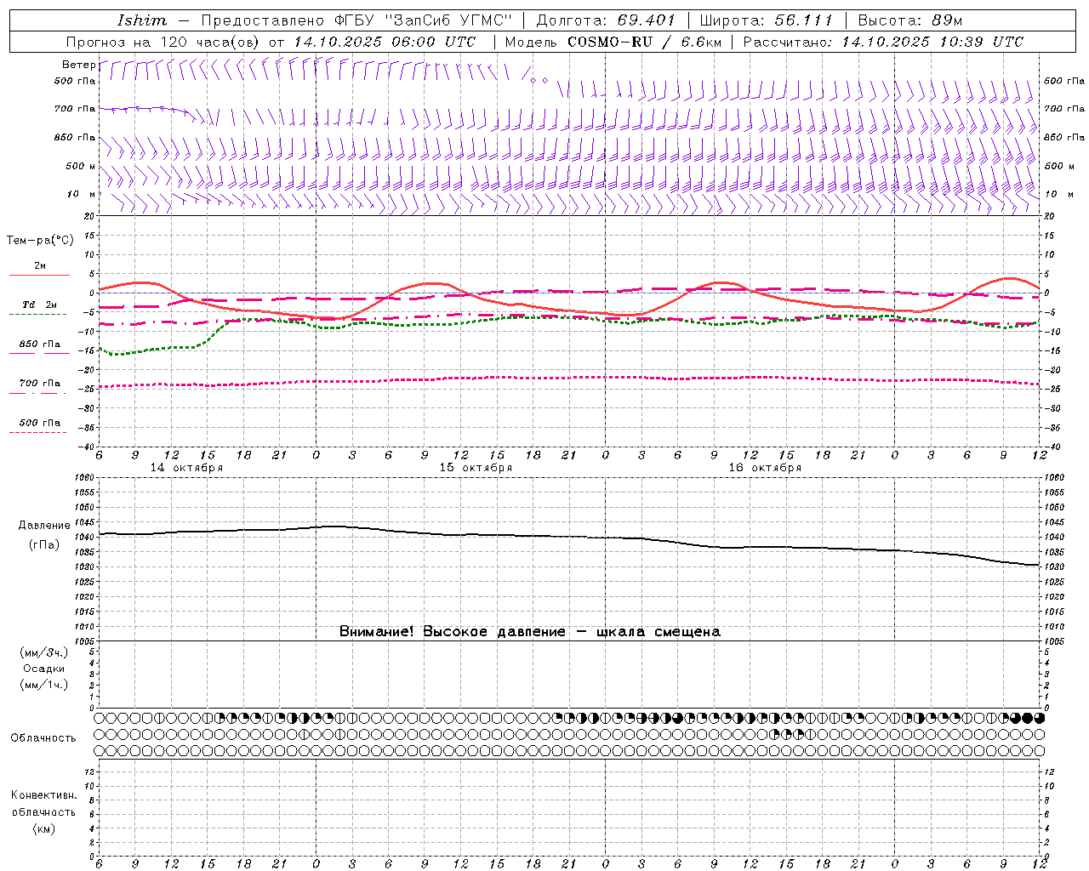Click the 1005 value on the right pressure axis
Viewport: 1089px width, 871px height.
1054,641
